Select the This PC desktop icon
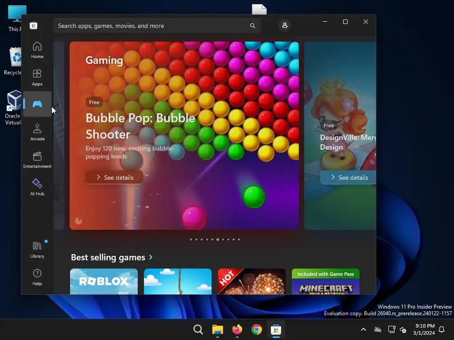454x340 pixels. [x=15, y=19]
